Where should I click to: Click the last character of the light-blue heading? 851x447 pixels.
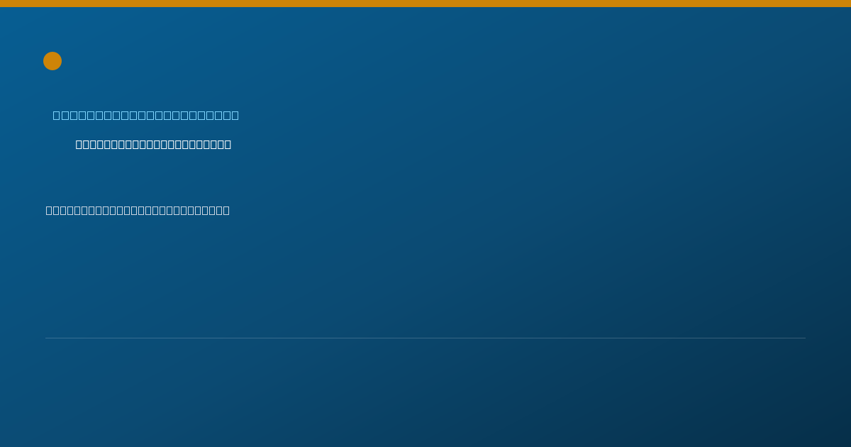235,115
